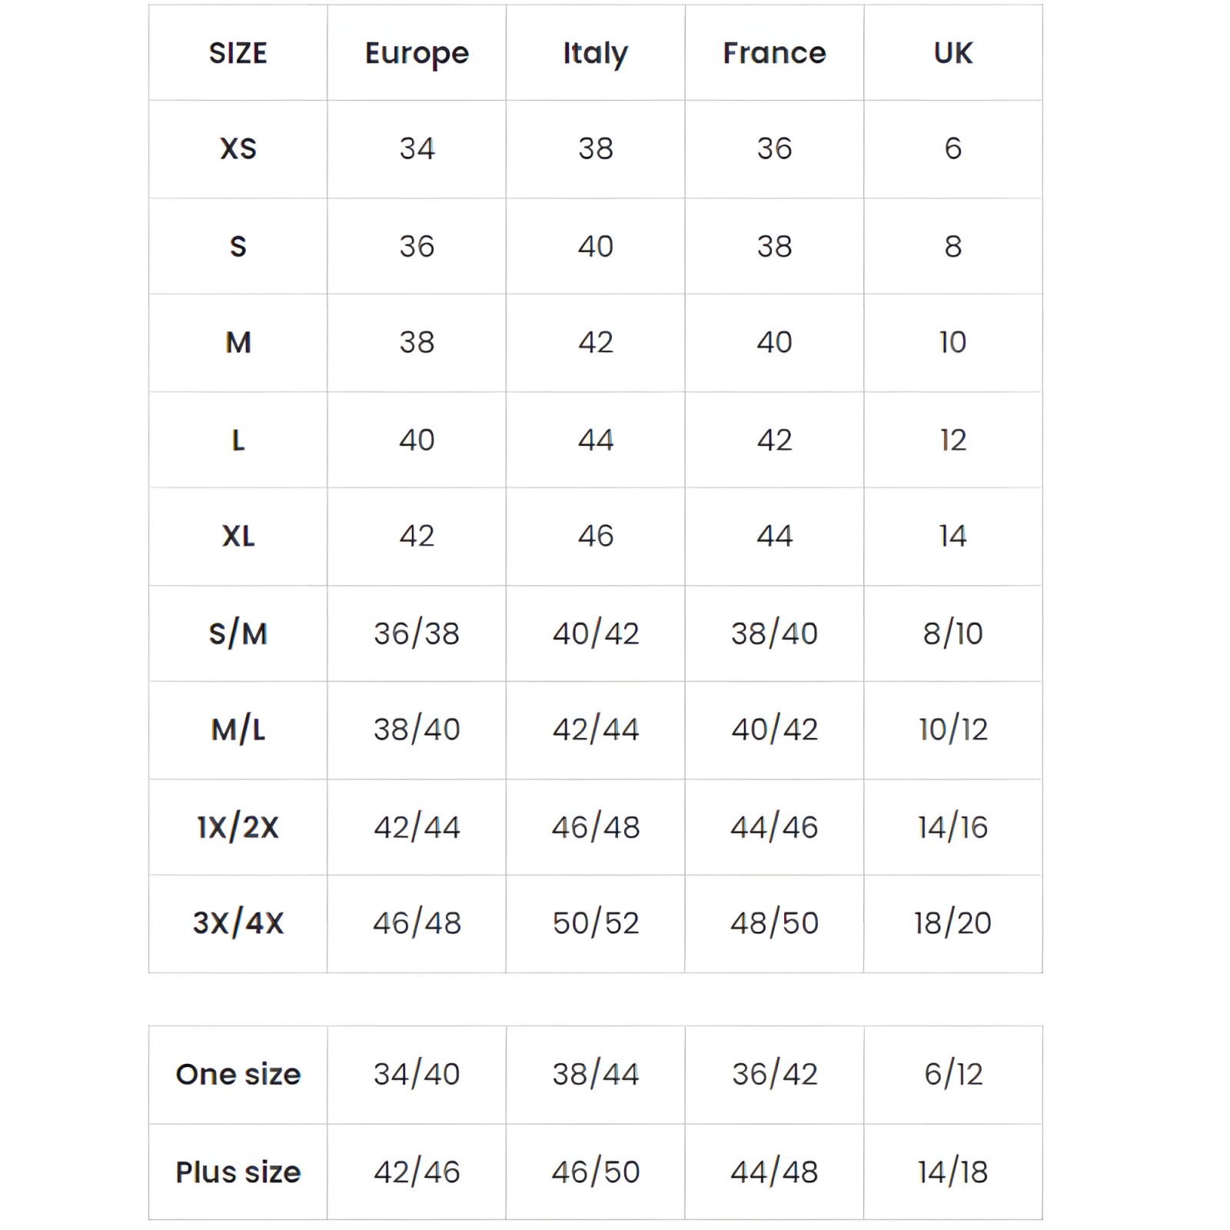Click the XS size row label

238,148
